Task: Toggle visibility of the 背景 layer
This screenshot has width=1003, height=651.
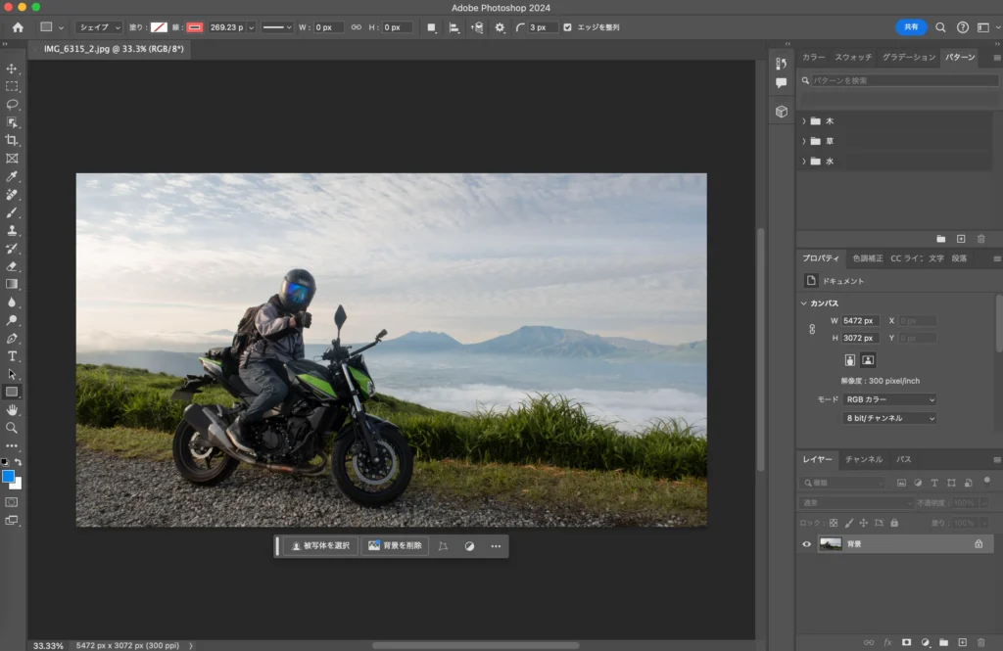Action: click(x=806, y=544)
